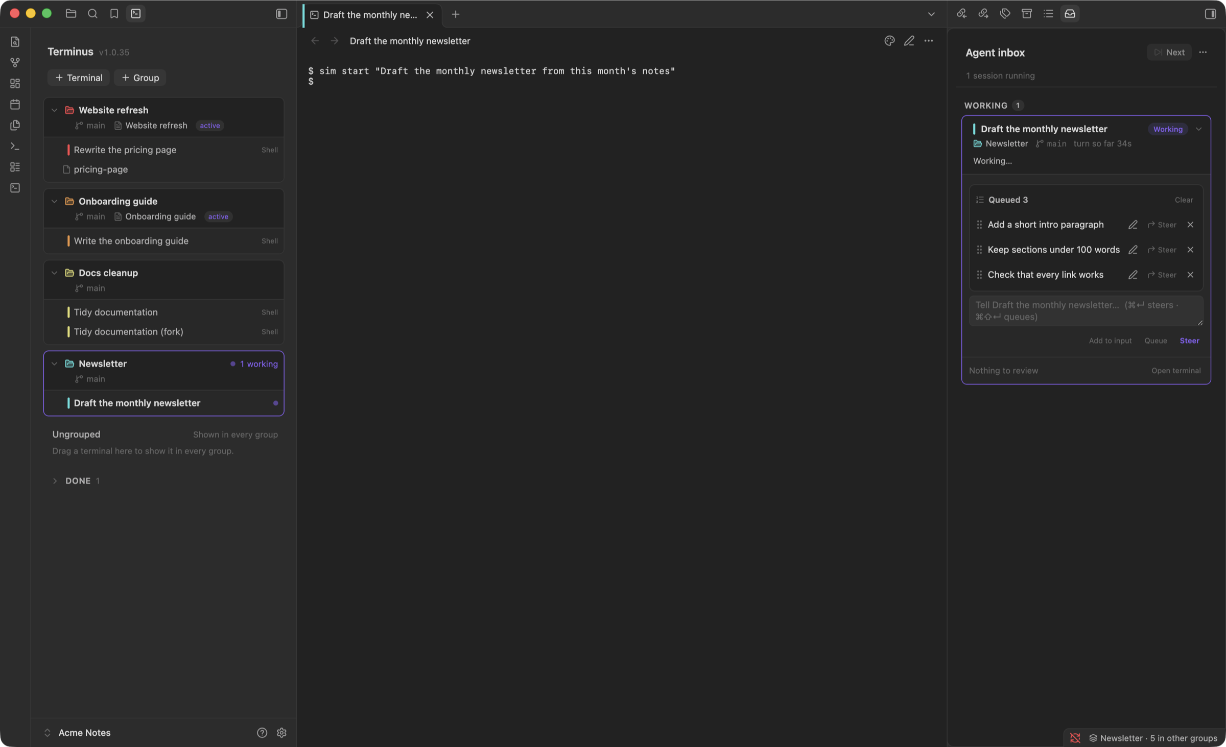This screenshot has width=1226, height=747.
Task: Open a new tab with plus button
Action: [x=456, y=14]
